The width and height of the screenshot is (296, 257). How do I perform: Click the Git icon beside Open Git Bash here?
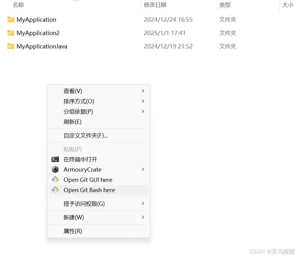click(55, 190)
